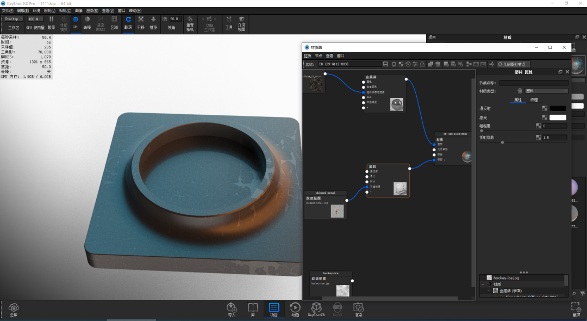Viewport: 587px width, 321px height.
Task: Open the cloud library (云库) icon
Action: [14, 310]
